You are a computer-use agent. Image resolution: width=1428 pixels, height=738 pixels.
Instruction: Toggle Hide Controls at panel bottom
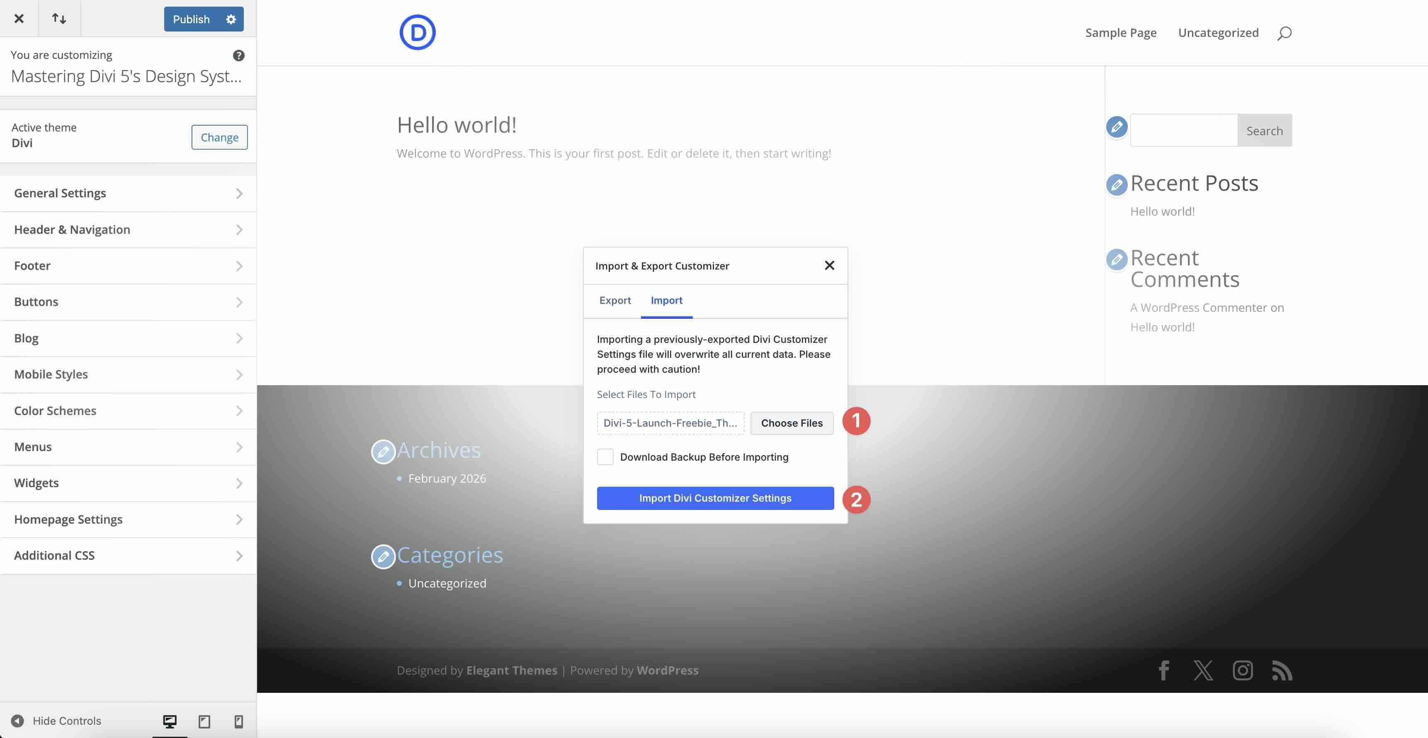pyautogui.click(x=56, y=721)
